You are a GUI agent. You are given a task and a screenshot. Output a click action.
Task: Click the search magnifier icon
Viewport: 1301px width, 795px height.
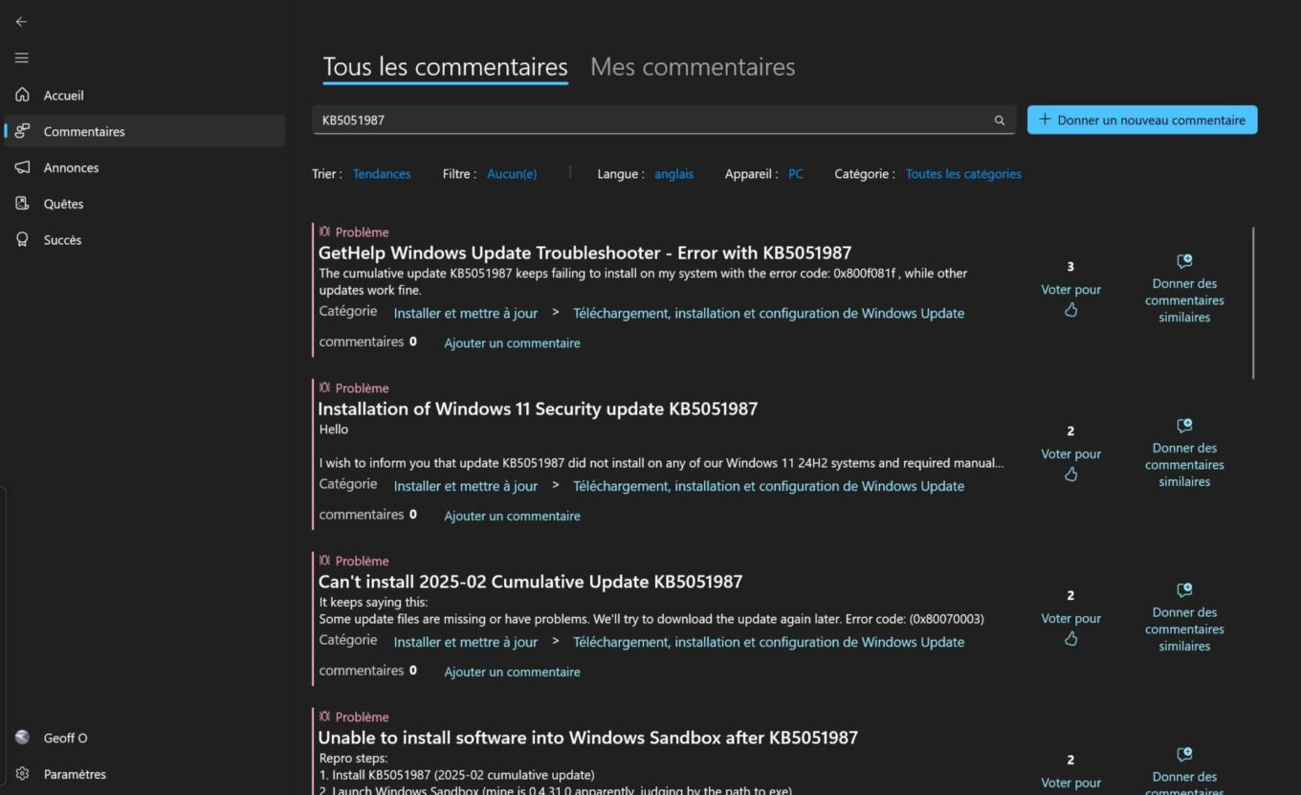(x=1000, y=121)
